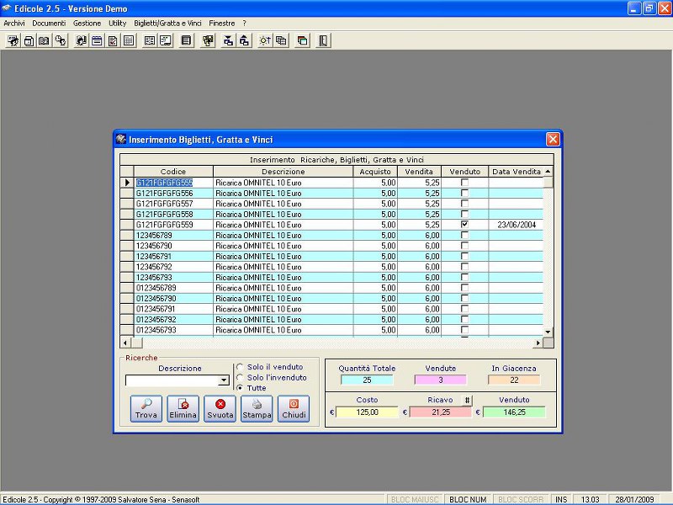Open the Utility menu

pyautogui.click(x=118, y=23)
